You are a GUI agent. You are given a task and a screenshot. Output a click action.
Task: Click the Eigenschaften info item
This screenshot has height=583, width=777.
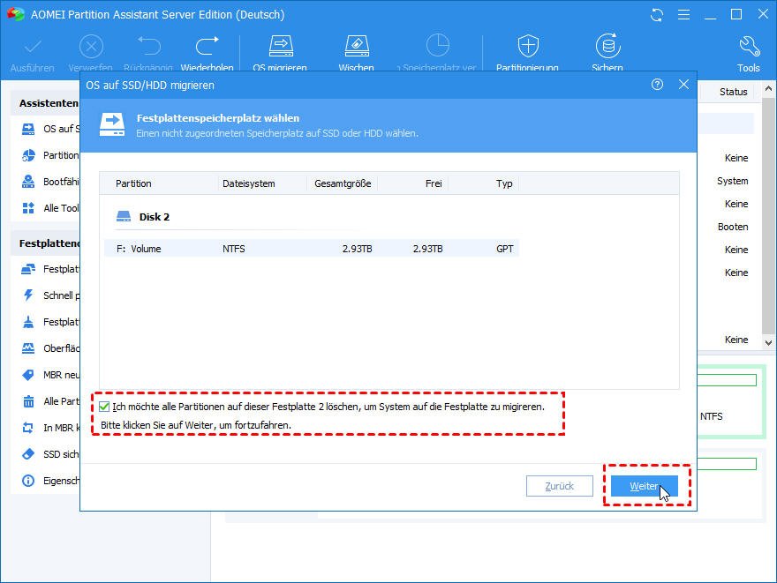tap(50, 481)
